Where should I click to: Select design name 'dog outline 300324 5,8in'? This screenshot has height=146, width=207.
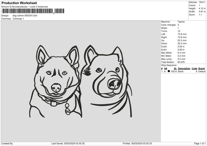pyautogui.click(x=25, y=15)
